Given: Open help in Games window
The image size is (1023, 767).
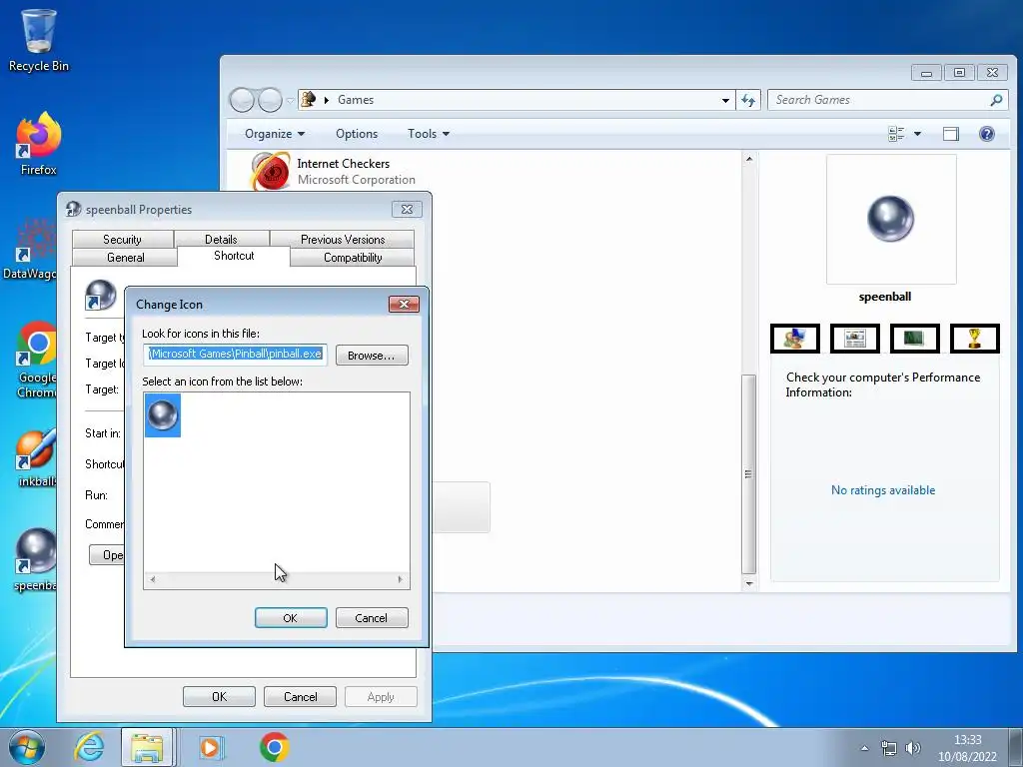Looking at the screenshot, I should [986, 134].
